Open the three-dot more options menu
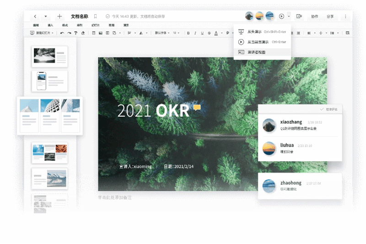This screenshot has height=244, width=366. point(345,16)
